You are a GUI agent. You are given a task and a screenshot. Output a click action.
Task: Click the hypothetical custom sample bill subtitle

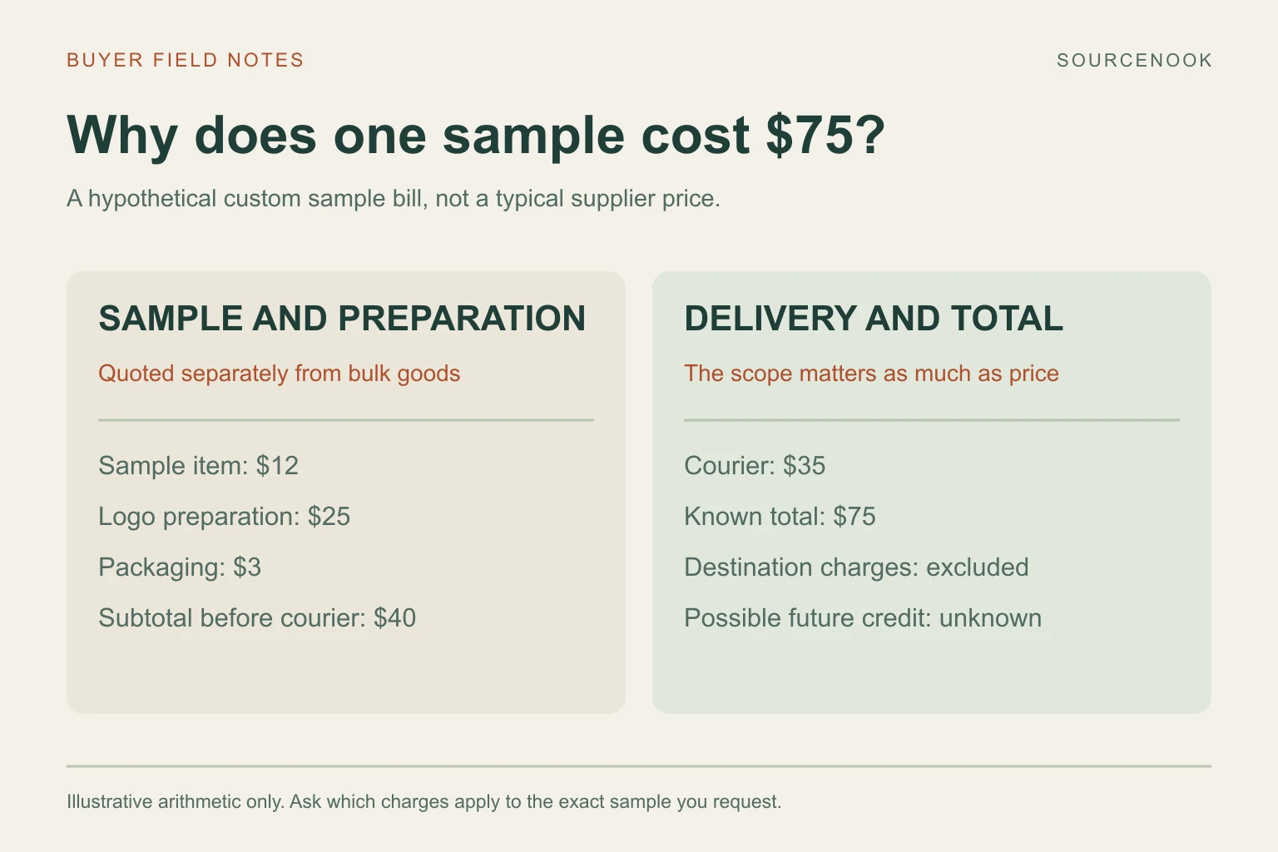(x=393, y=199)
